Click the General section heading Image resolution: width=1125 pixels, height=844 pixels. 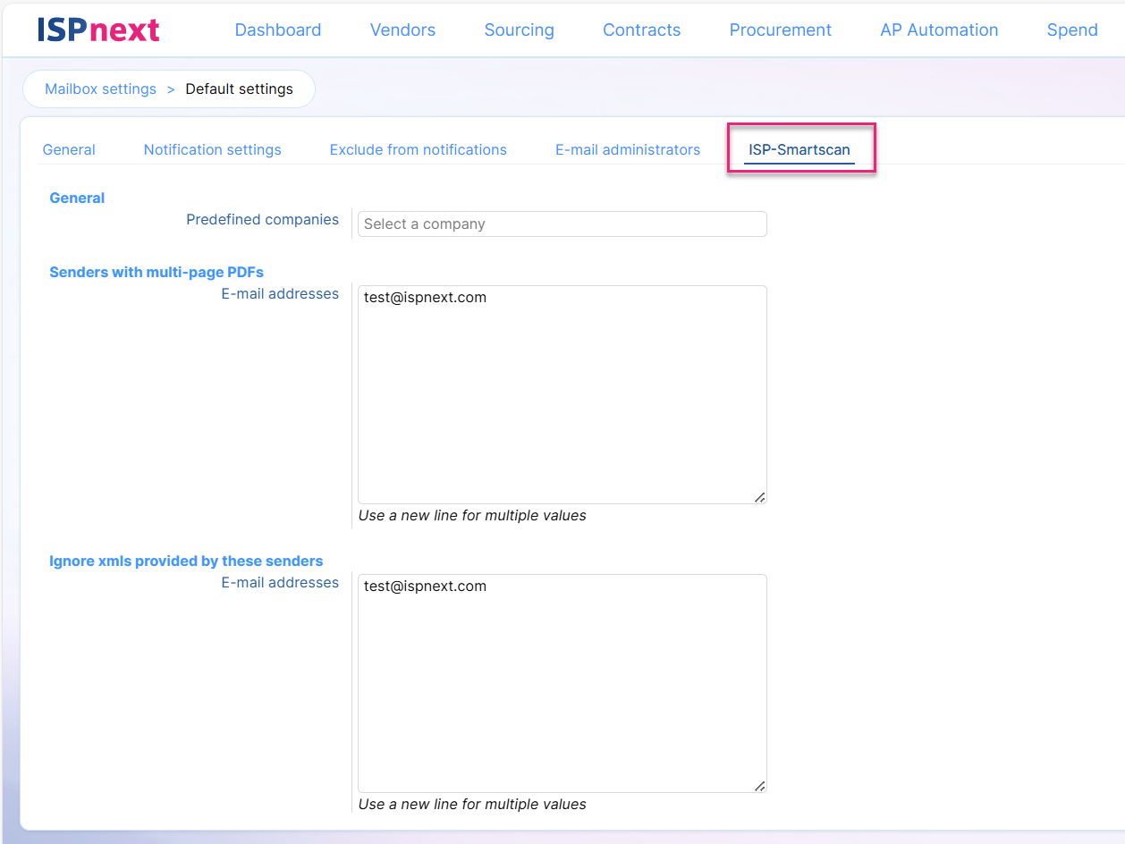(x=77, y=198)
